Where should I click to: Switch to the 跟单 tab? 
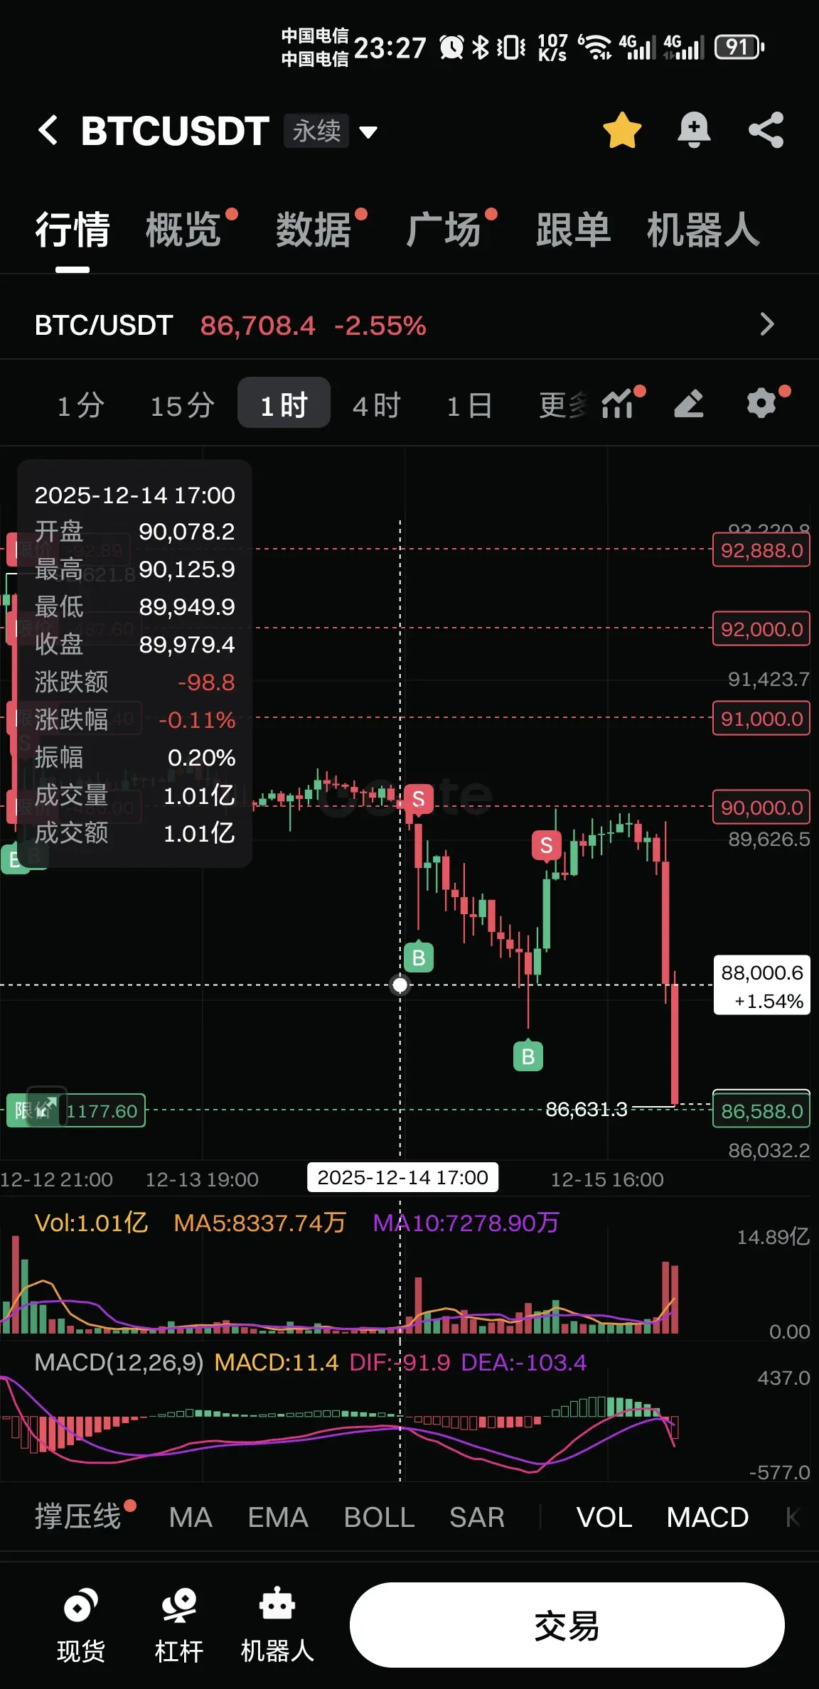(x=573, y=230)
